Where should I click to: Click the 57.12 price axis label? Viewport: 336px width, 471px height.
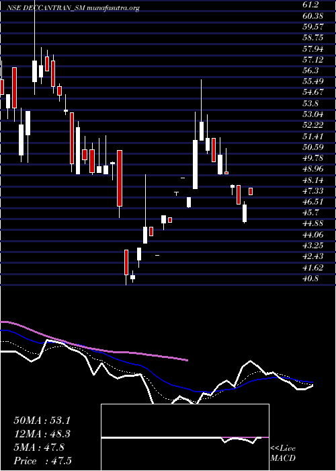313,60
